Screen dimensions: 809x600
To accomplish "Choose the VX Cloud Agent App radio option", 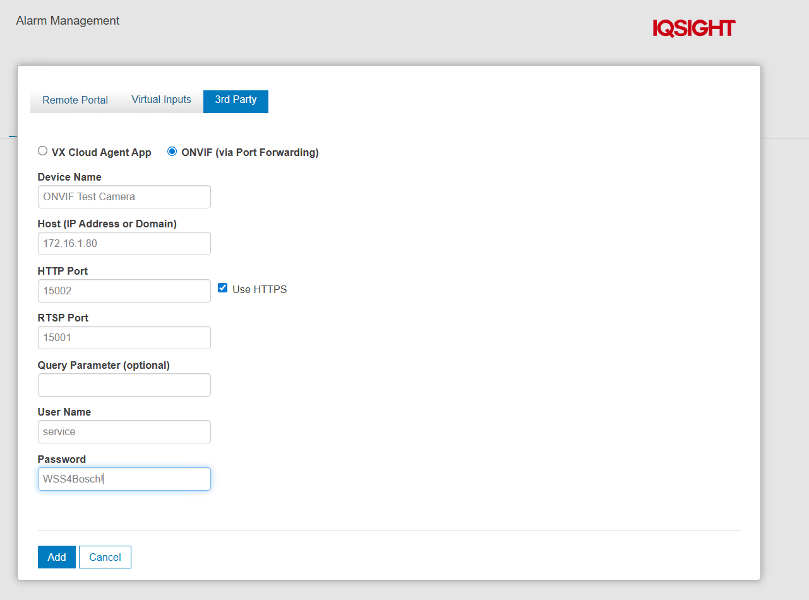I will 43,151.
